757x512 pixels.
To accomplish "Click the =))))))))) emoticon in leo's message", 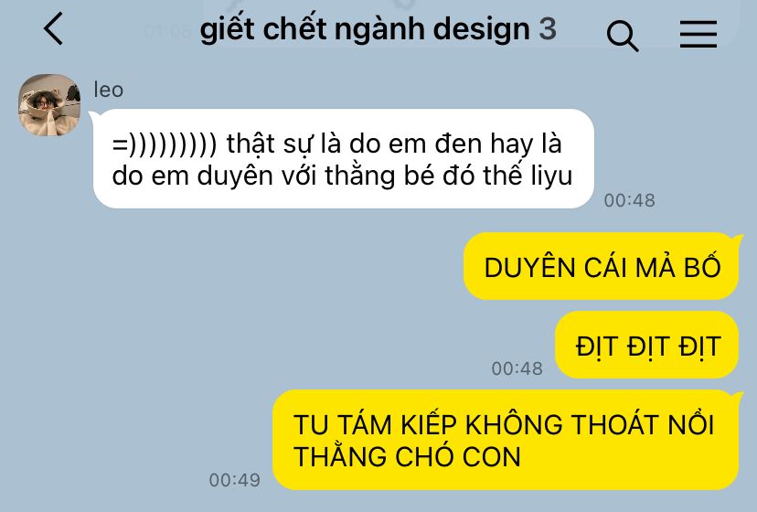I will point(165,144).
